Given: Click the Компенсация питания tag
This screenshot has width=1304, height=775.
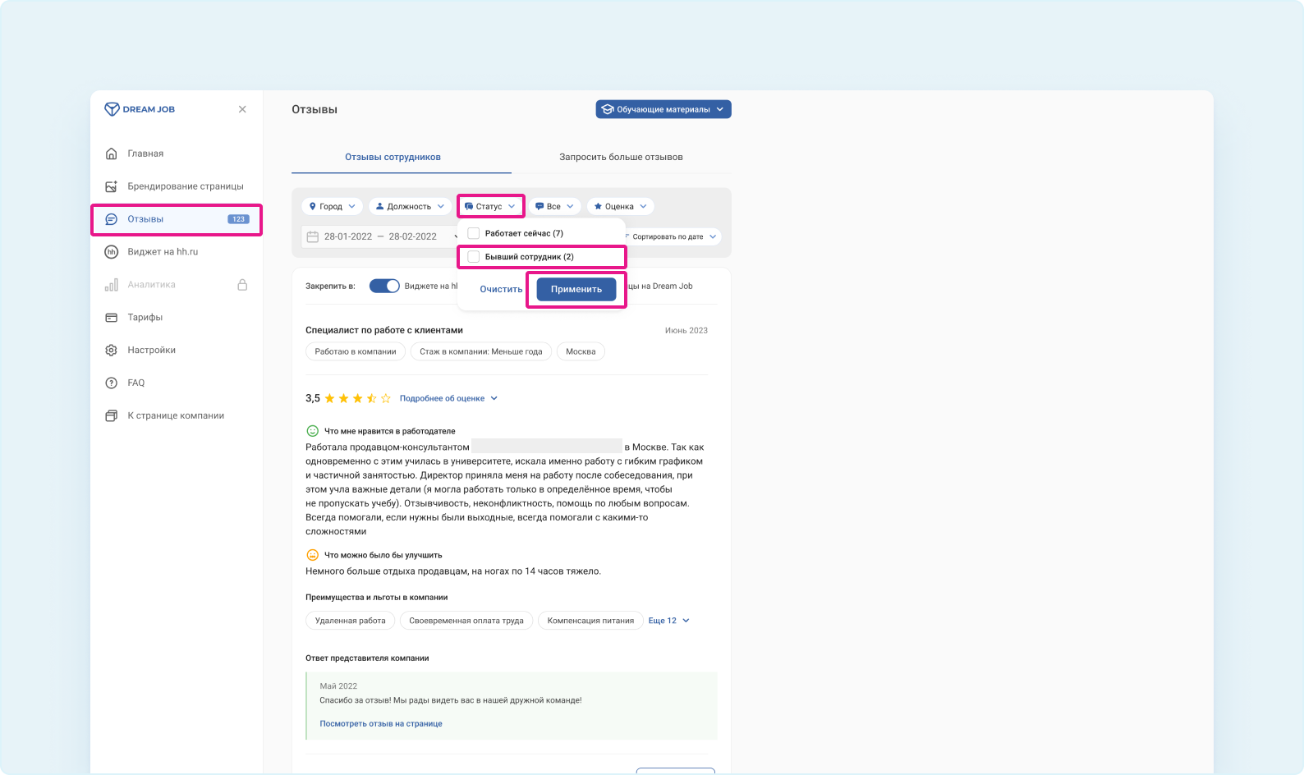Looking at the screenshot, I should (x=590, y=621).
